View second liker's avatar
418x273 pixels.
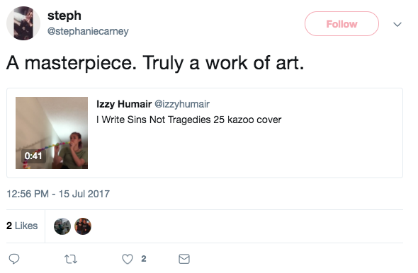point(83,226)
